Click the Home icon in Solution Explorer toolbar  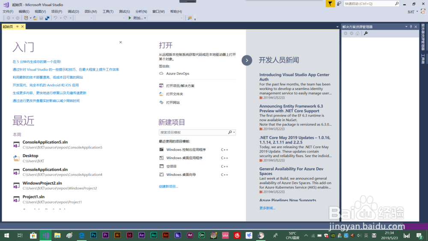(x=357, y=33)
